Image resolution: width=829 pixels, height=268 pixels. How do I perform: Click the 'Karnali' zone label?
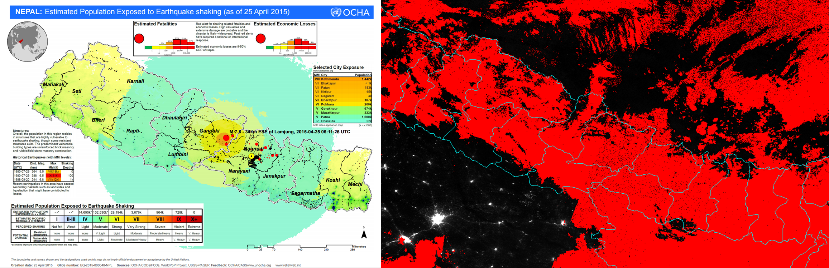[135, 81]
